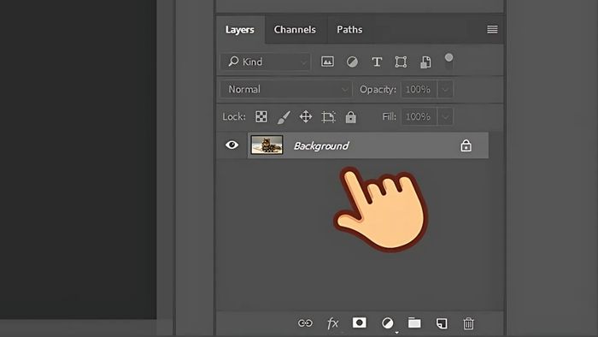This screenshot has height=337, width=598.
Task: Lock all layer attributes
Action: tap(351, 117)
